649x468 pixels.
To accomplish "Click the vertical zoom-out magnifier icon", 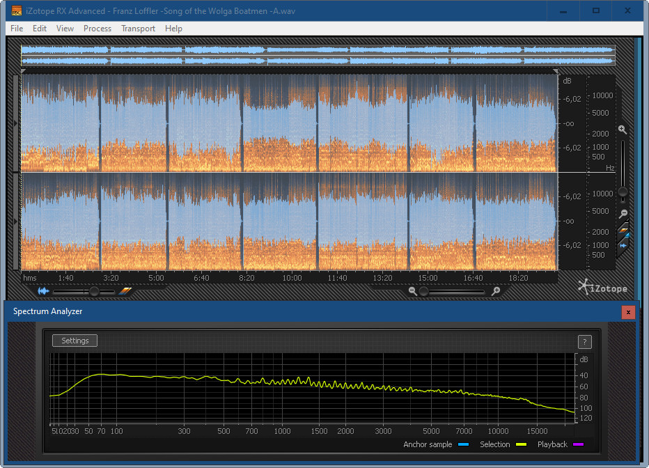I will click(623, 214).
